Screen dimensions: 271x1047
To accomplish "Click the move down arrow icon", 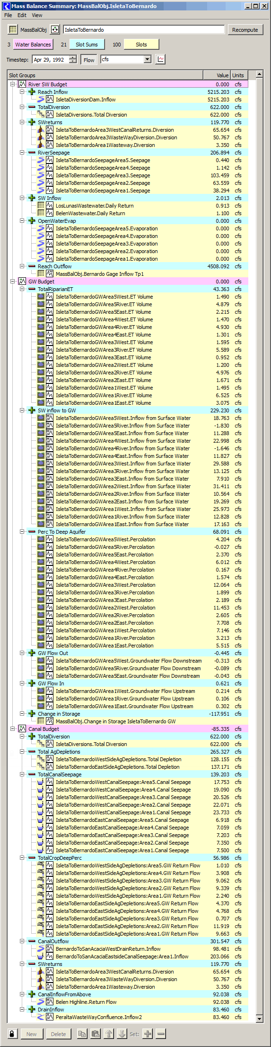I will coord(122,1034).
